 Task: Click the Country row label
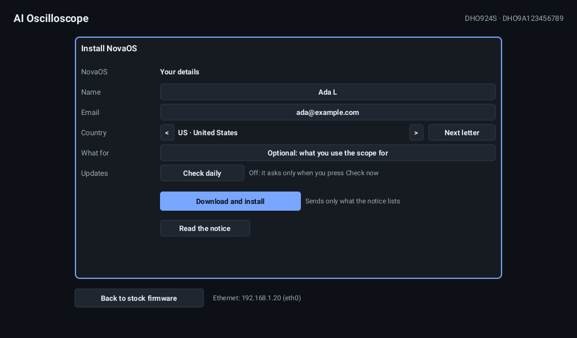point(94,133)
